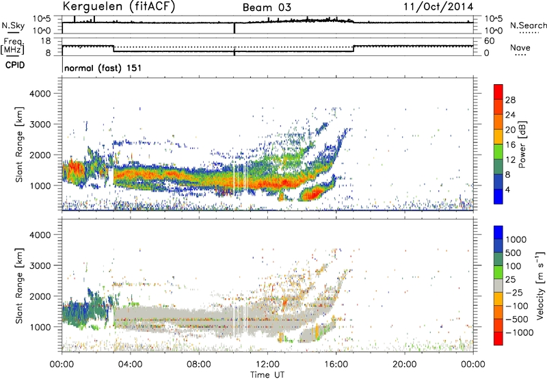Click the blue bottom of power colorbar

point(498,196)
